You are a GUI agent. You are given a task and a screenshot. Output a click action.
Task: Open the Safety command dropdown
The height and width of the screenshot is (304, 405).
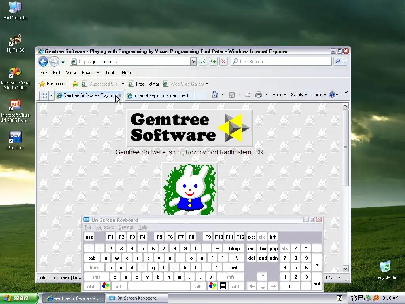(299, 95)
